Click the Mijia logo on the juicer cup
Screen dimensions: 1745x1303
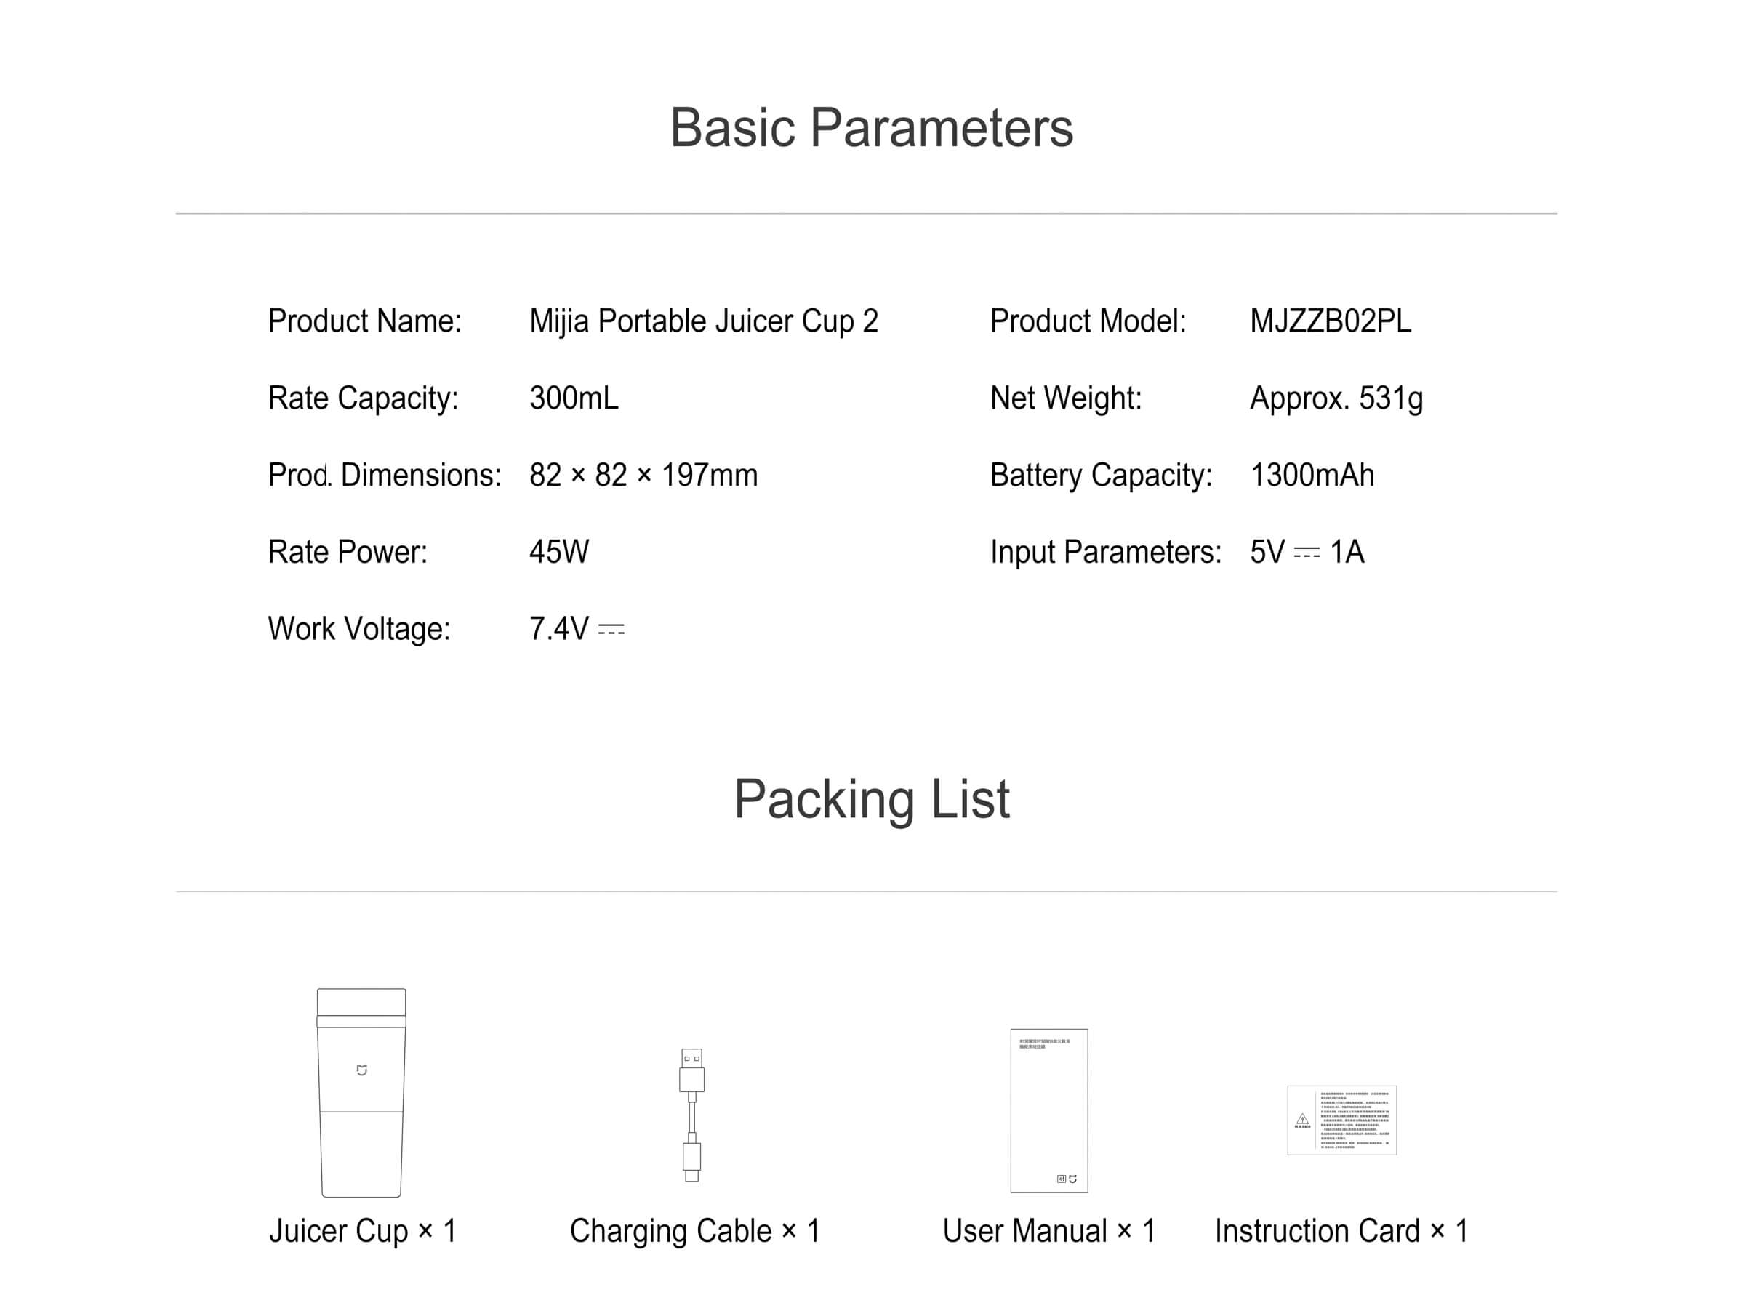pos(362,1070)
